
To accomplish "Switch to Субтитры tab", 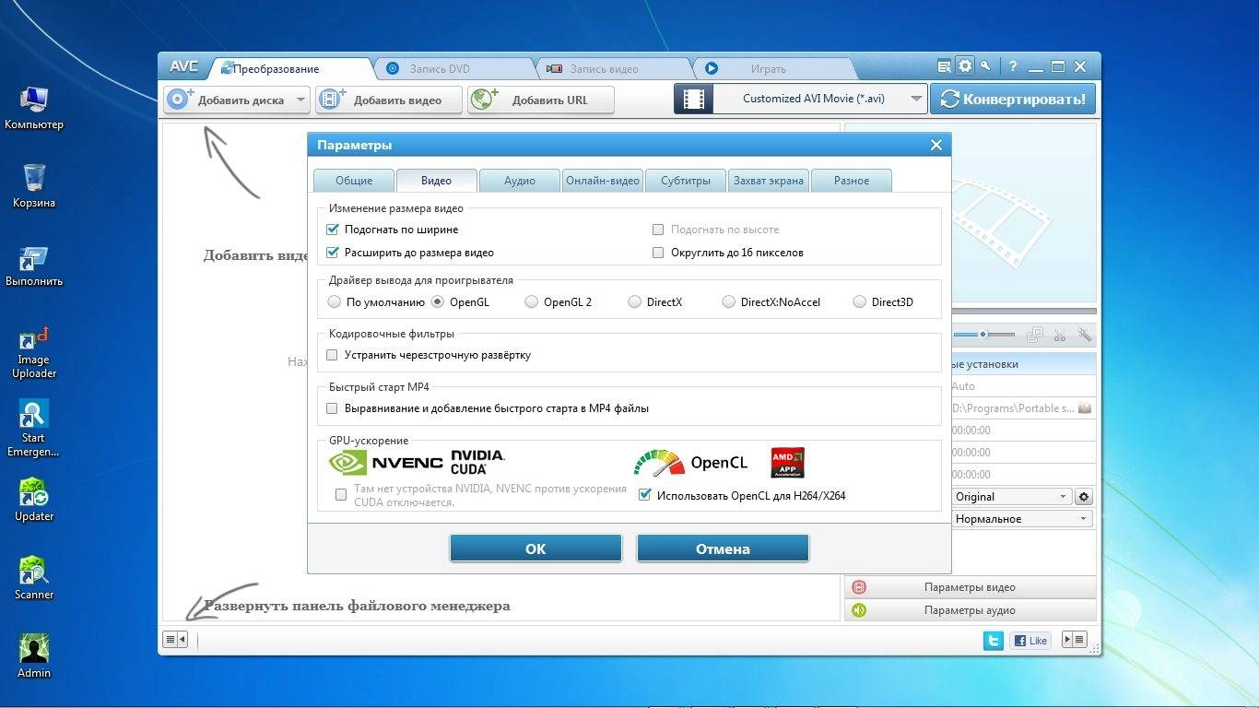I will coord(686,181).
